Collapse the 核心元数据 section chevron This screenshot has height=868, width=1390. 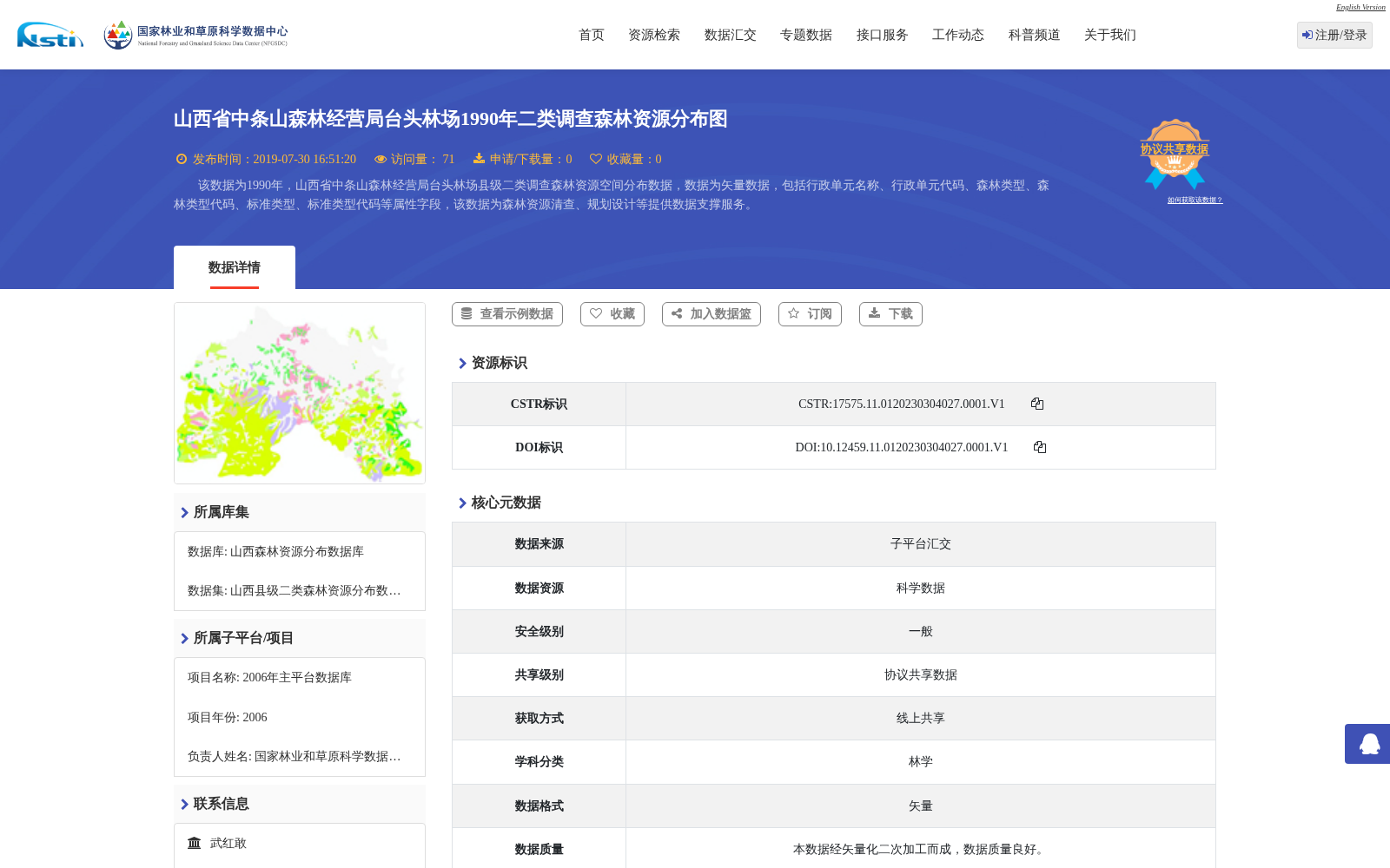(x=462, y=503)
